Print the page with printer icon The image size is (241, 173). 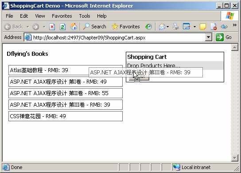176,27
